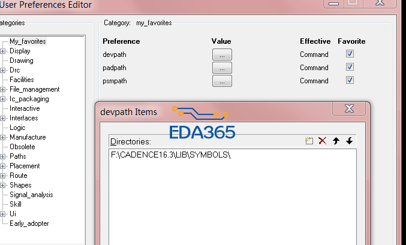Uncheck Favorite checkbox for devpath

[x=350, y=54]
